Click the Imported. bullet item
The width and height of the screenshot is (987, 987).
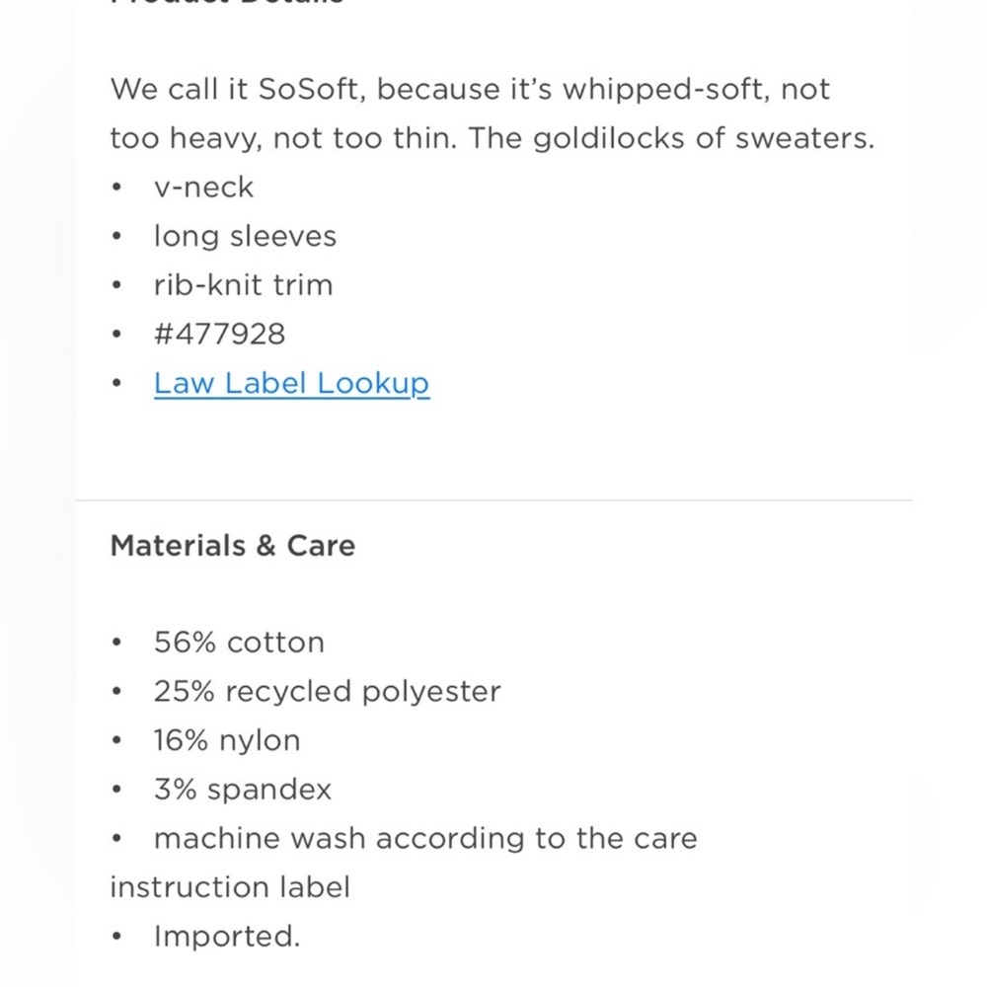(x=227, y=937)
